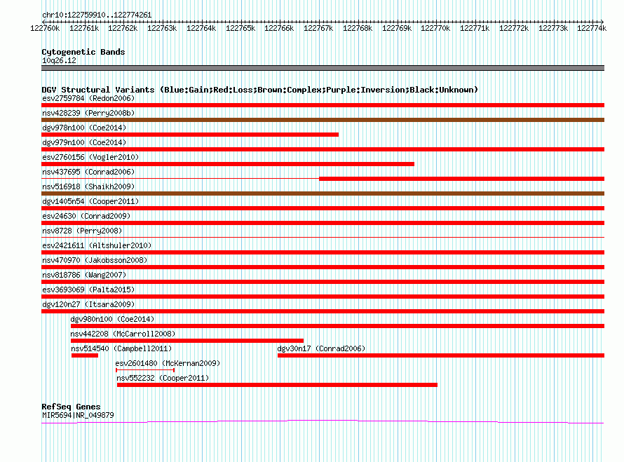Select the gray 10q26.12 cytogenetic band bar

click(323, 68)
